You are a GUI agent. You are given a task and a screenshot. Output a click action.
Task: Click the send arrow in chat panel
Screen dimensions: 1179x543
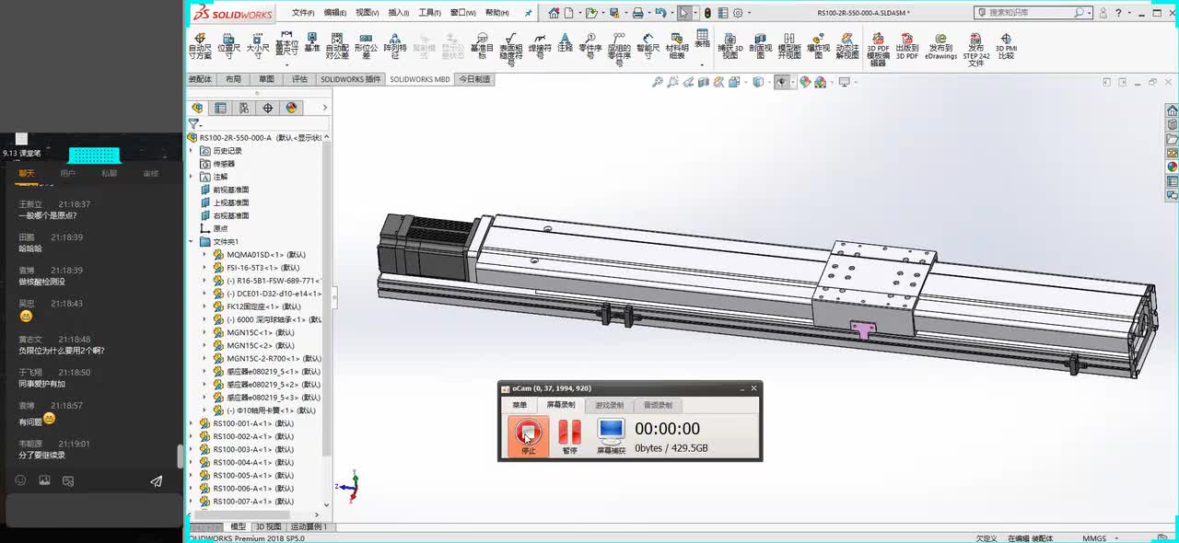pyautogui.click(x=157, y=480)
